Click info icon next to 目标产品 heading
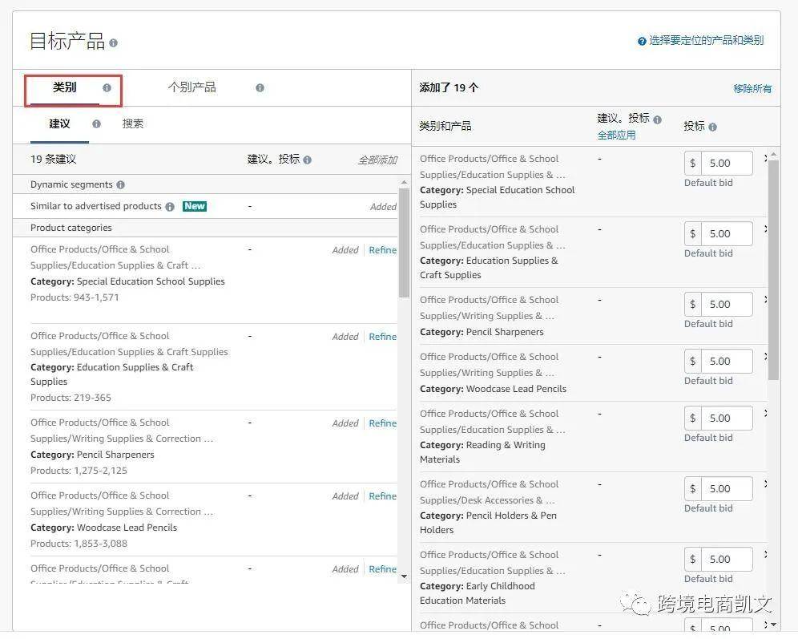 pos(114,43)
